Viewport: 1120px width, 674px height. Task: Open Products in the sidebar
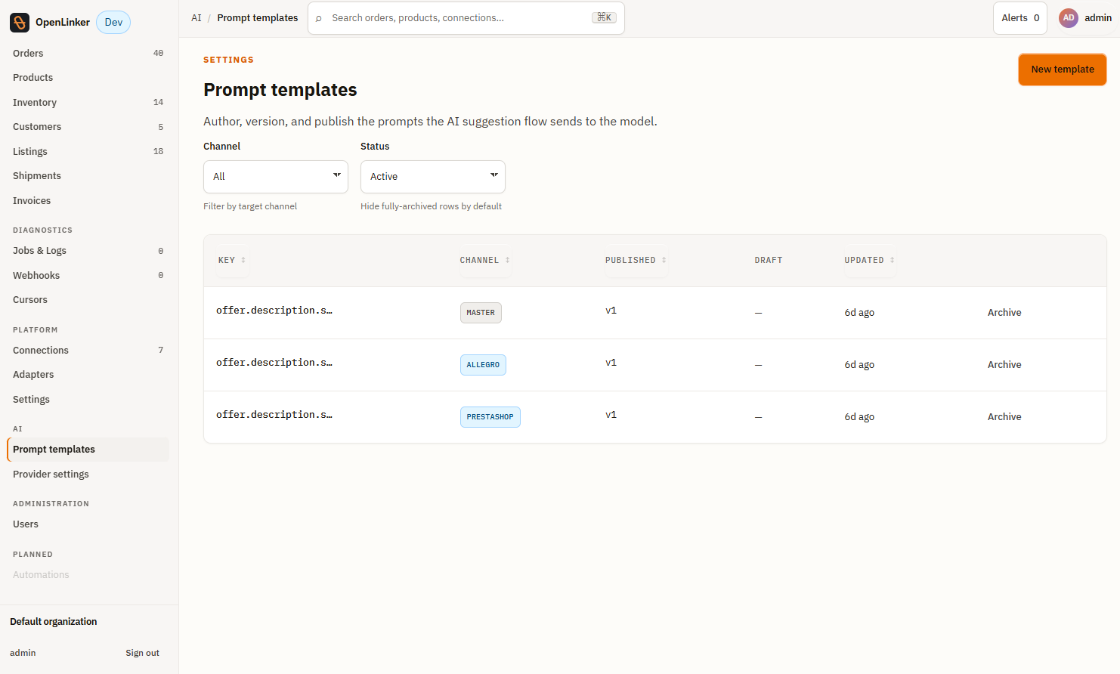point(88,78)
